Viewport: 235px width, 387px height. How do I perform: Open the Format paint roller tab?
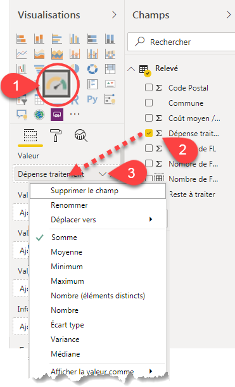point(56,136)
